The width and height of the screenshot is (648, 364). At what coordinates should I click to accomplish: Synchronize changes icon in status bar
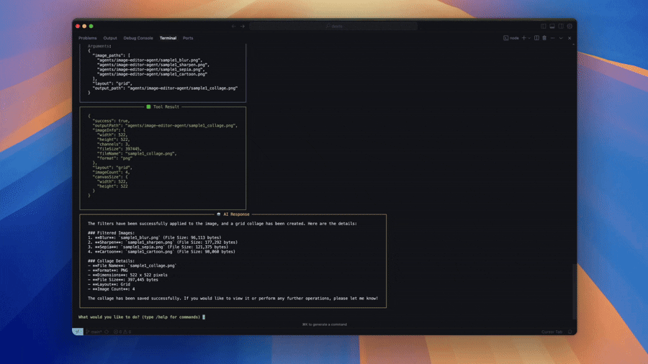(107, 332)
